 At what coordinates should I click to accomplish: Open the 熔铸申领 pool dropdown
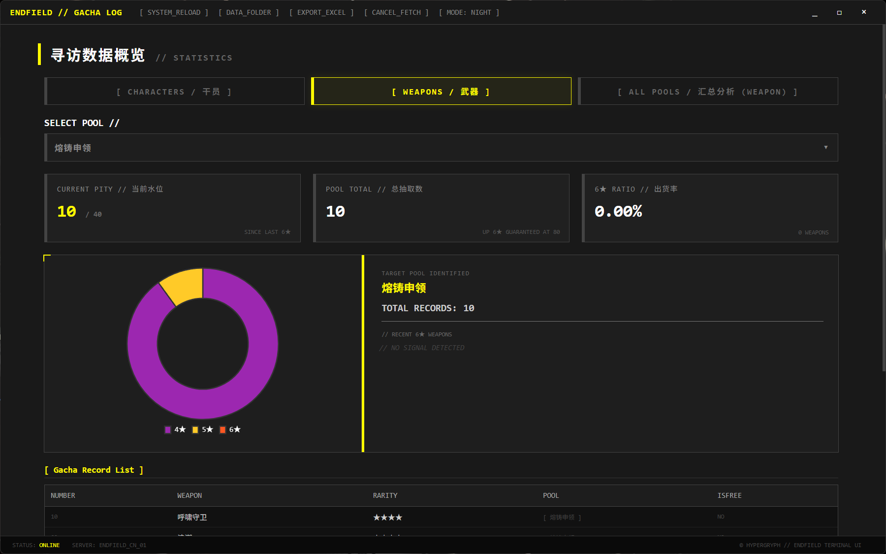click(x=441, y=148)
